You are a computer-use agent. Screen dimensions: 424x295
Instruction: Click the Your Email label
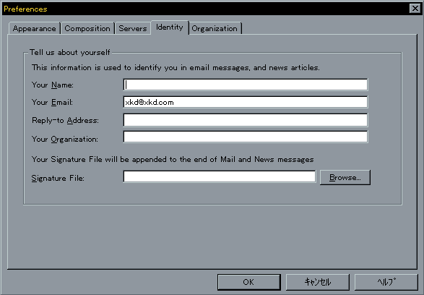52,102
